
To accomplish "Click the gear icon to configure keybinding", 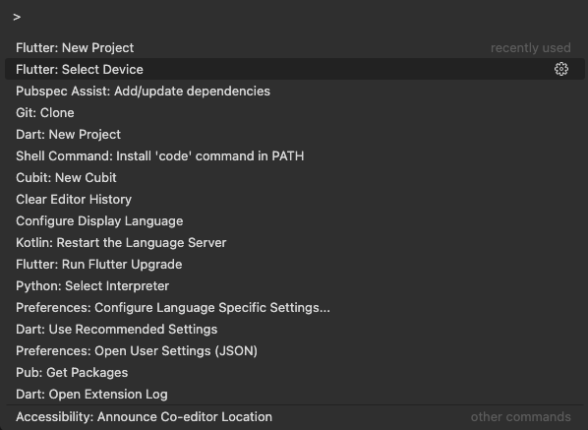I will point(561,69).
